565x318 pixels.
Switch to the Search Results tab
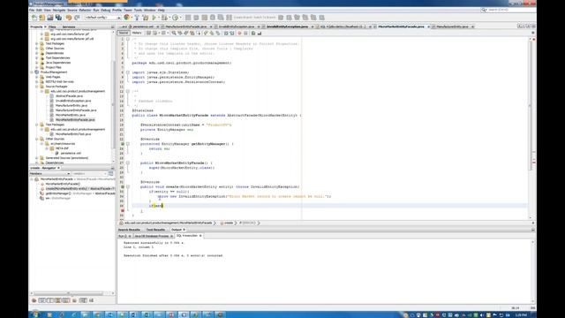[x=129, y=230]
